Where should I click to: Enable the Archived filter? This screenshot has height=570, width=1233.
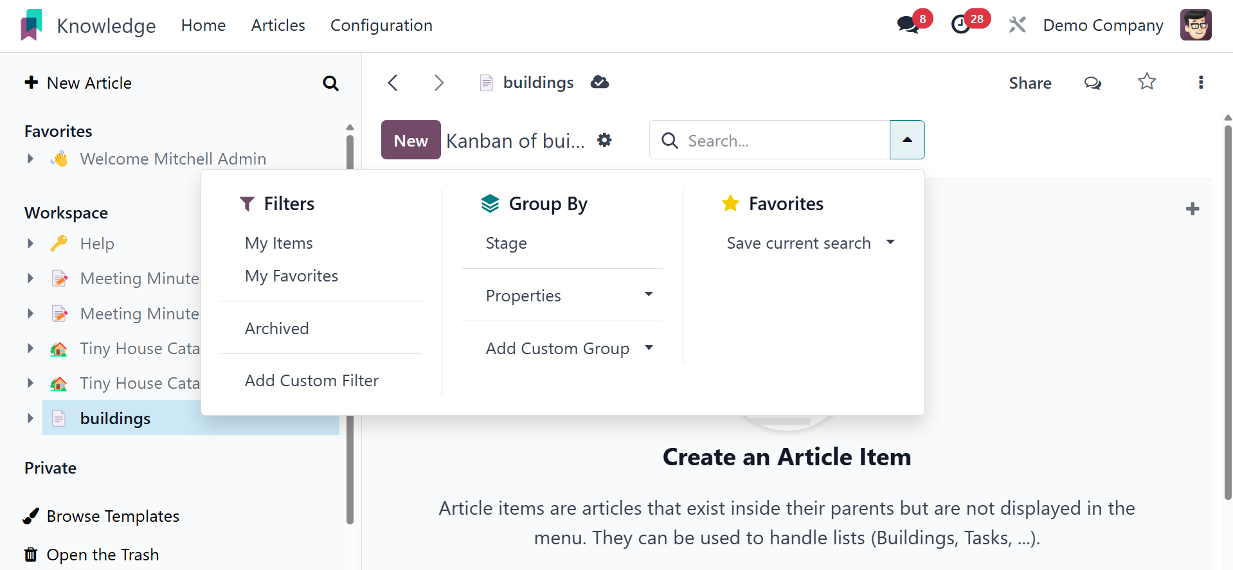(277, 329)
